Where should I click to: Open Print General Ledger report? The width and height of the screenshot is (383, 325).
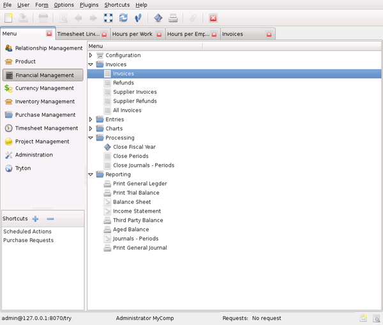tap(140, 183)
